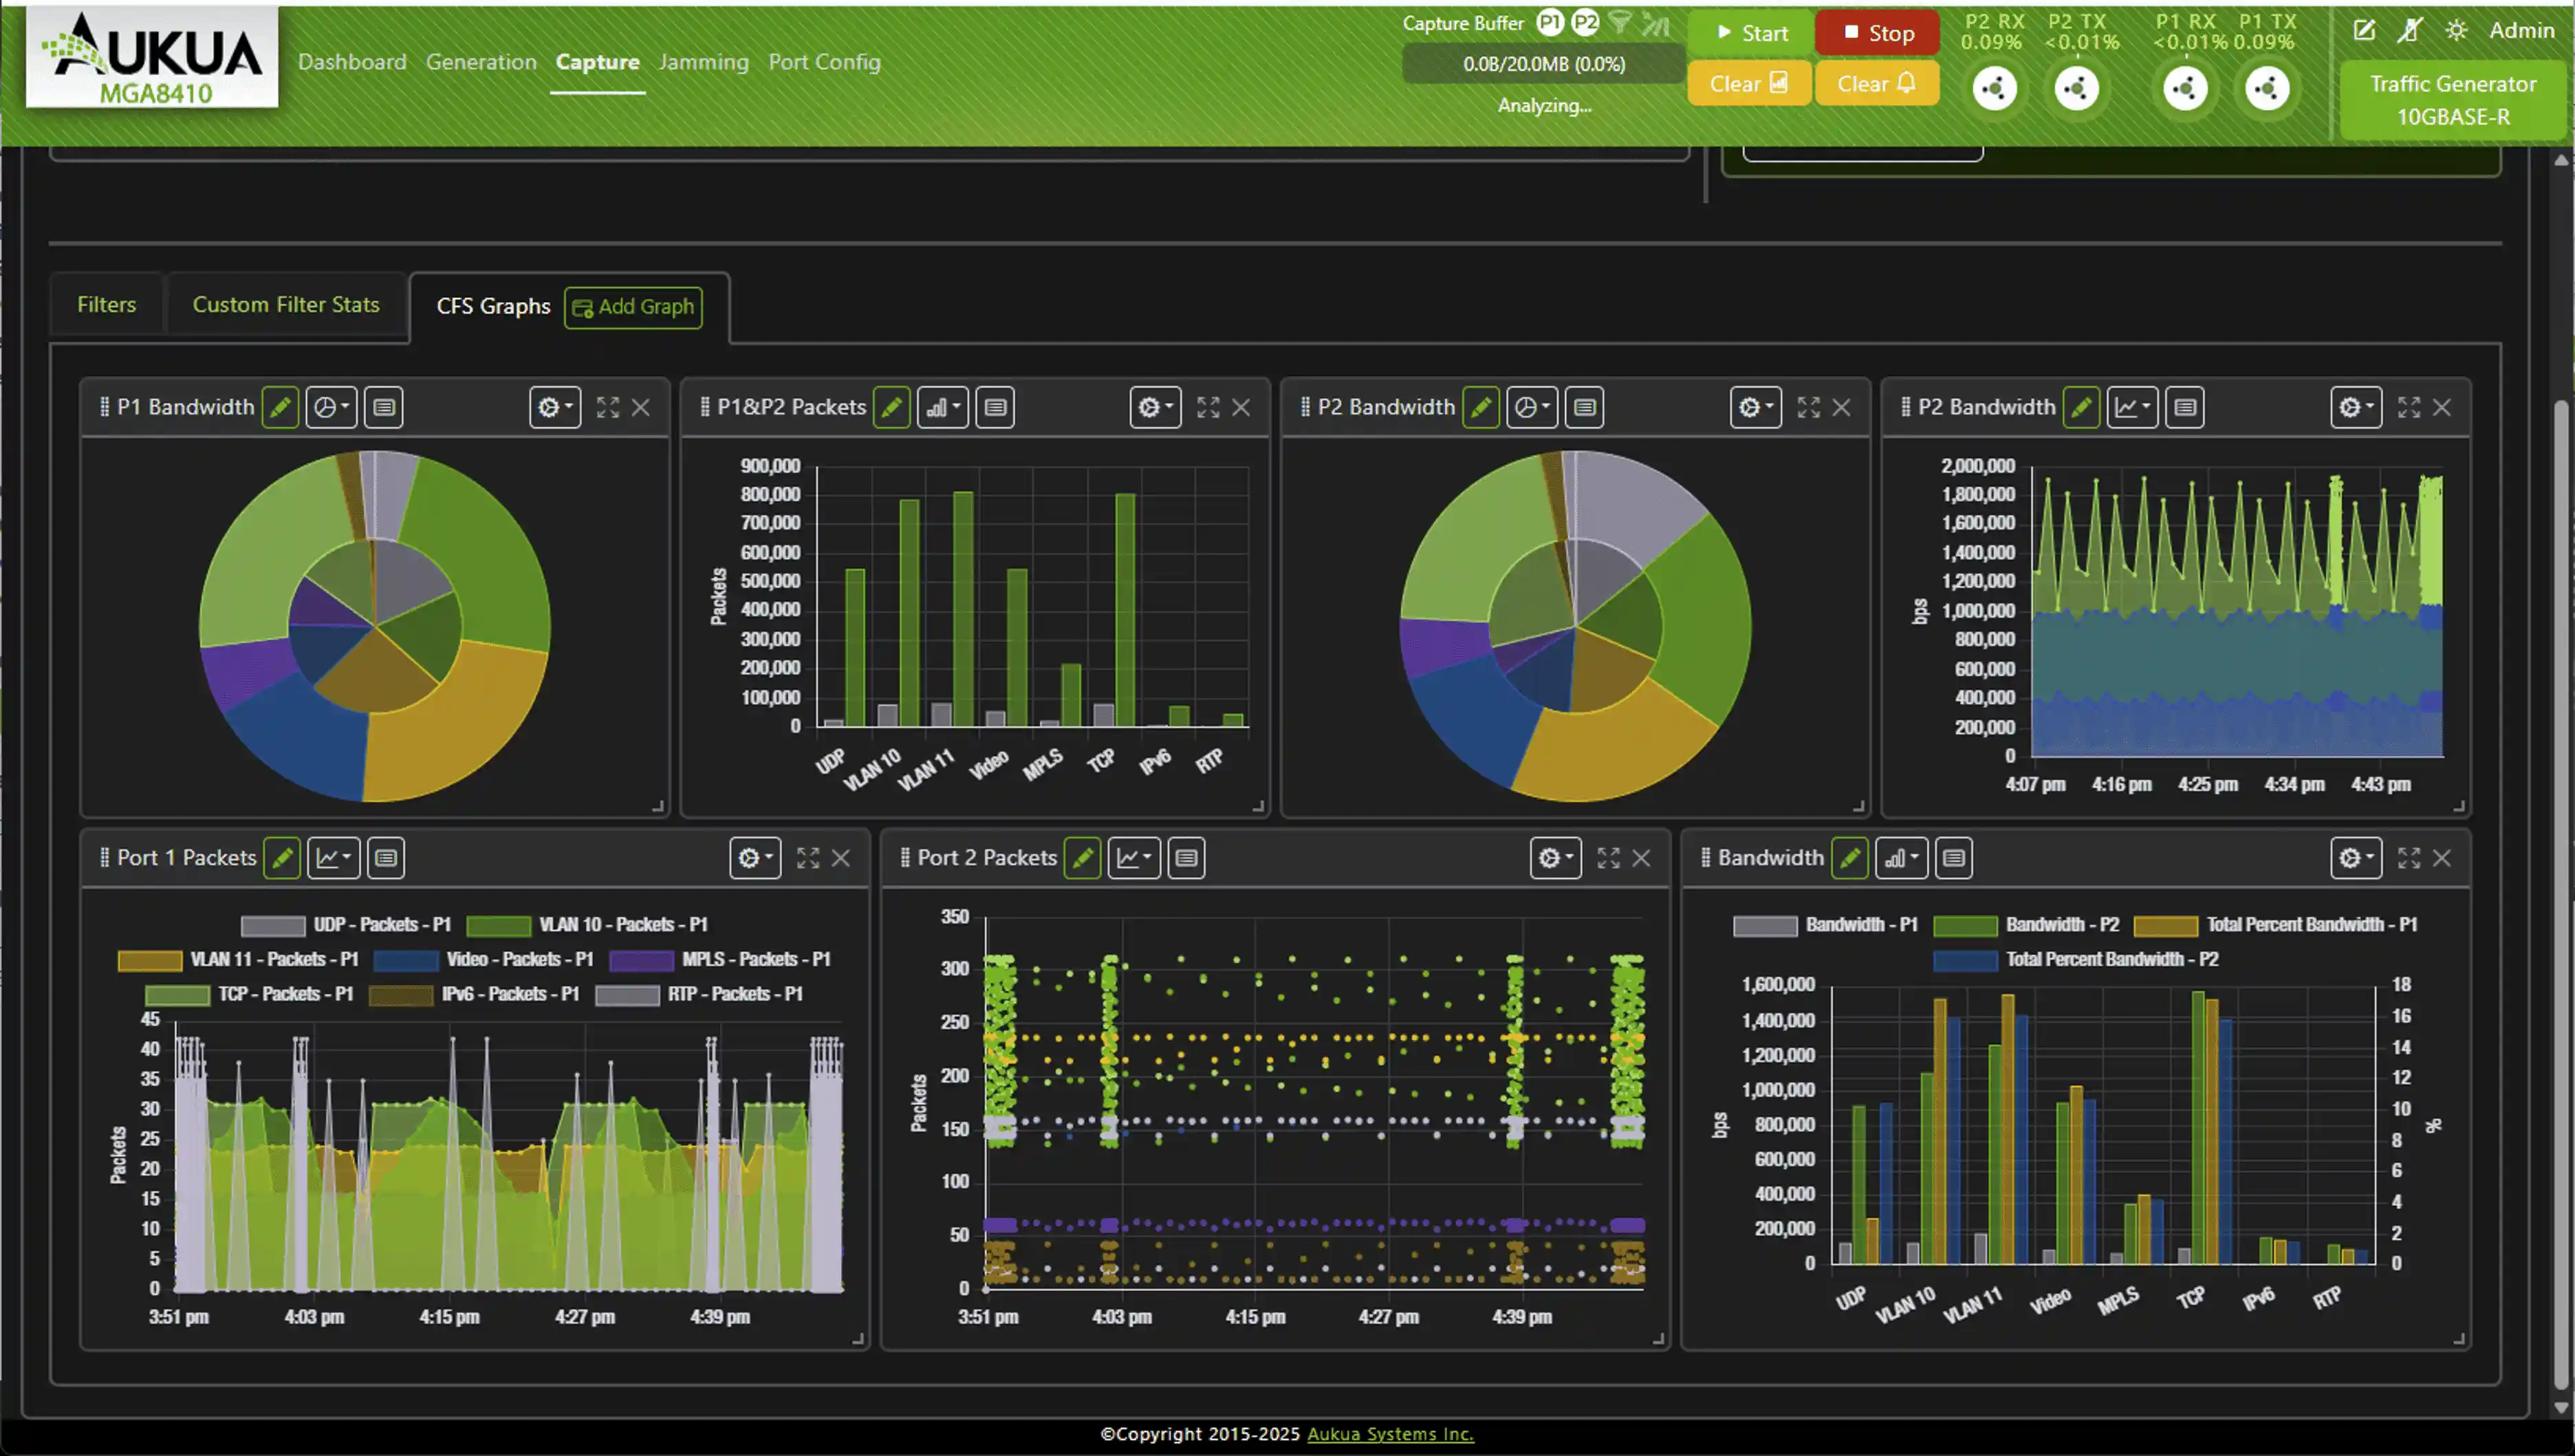
Task: Close the P1&P2 Packets graph panel
Action: (1241, 407)
